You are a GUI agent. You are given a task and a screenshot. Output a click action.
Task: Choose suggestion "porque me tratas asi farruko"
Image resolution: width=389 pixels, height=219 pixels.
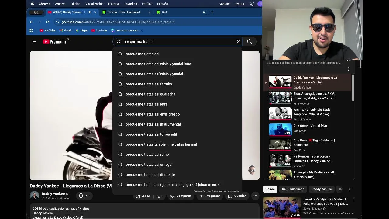(177, 84)
